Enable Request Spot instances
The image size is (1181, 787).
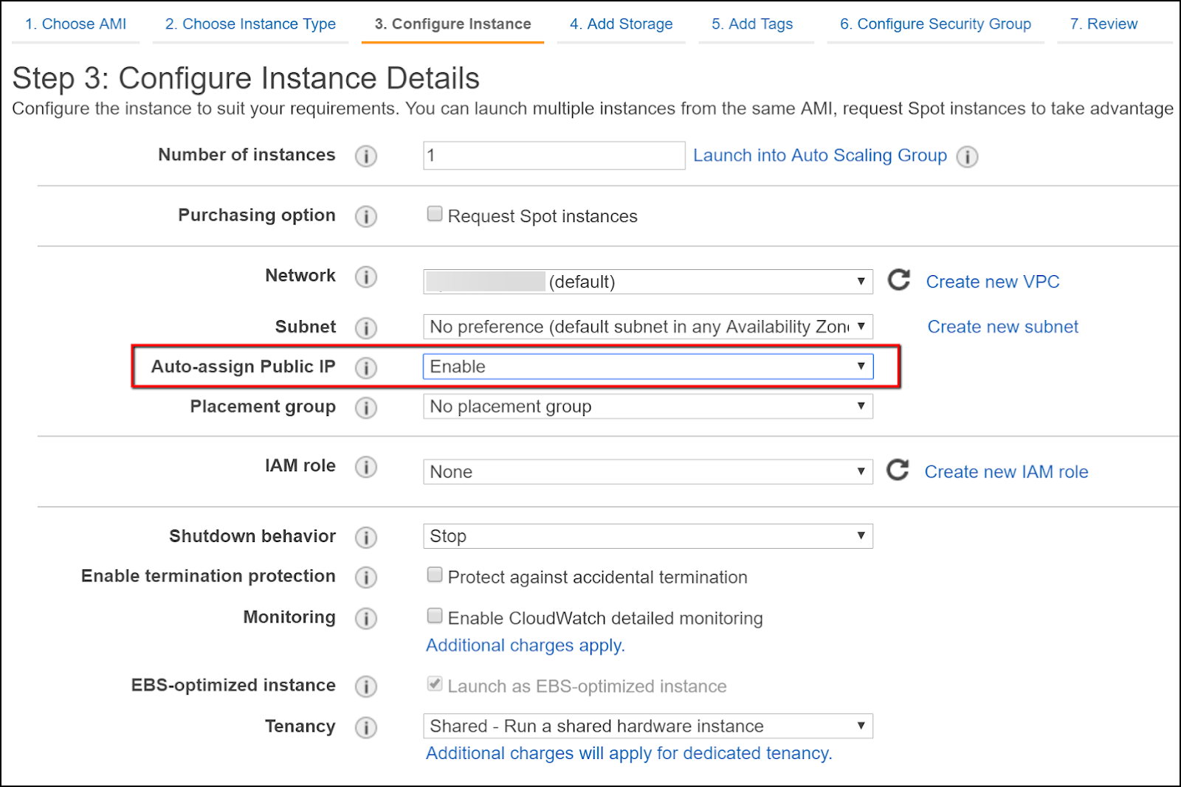click(434, 212)
